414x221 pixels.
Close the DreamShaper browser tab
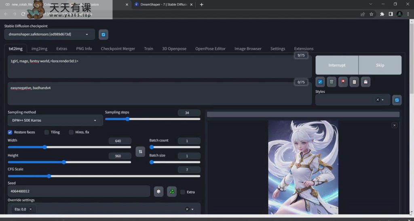(191, 4)
